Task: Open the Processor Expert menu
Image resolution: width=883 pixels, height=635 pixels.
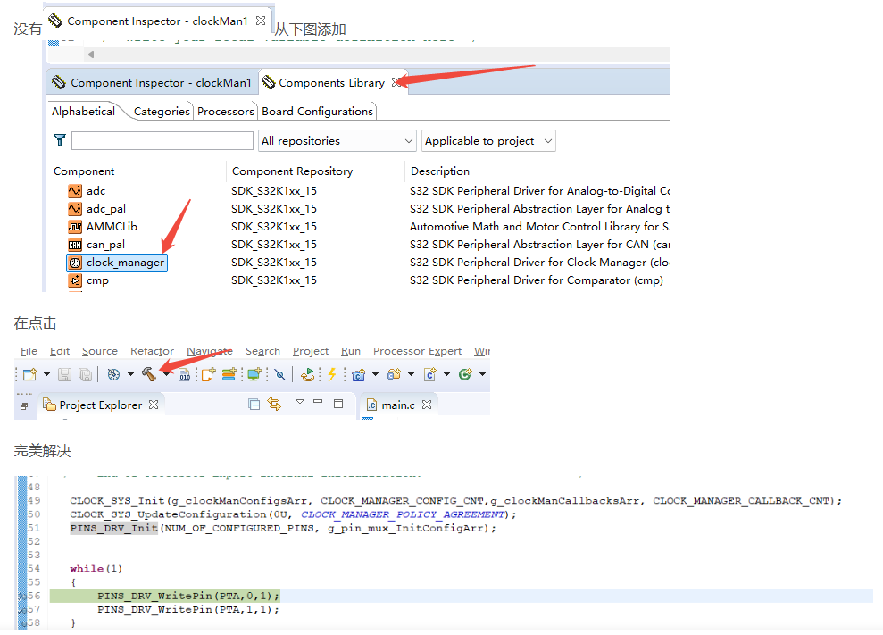Action: coord(417,351)
